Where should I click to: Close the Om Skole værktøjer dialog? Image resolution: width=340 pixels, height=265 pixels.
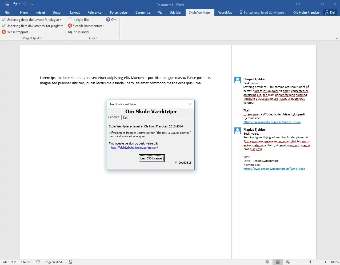tap(190, 104)
